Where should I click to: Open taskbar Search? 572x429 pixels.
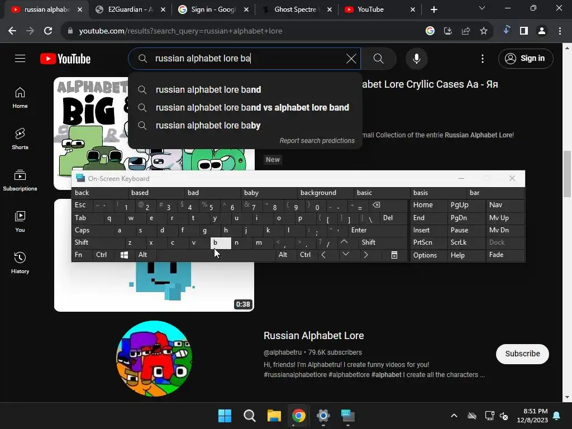coord(250,416)
